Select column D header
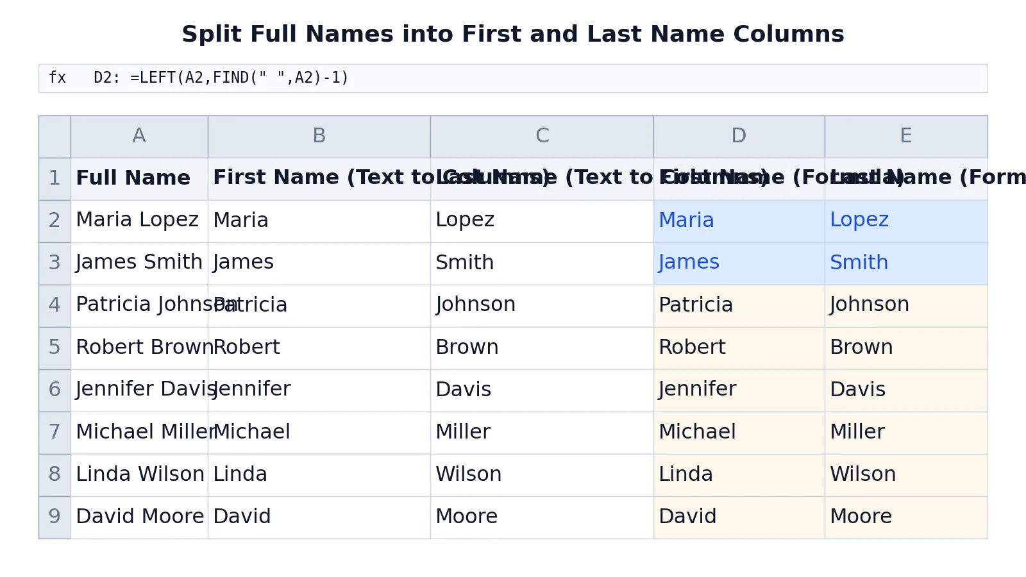 point(739,137)
